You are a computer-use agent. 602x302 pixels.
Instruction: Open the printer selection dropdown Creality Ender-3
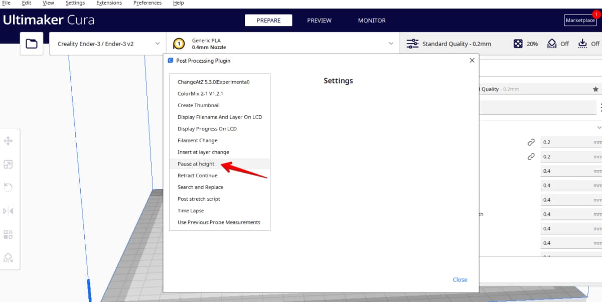(107, 44)
